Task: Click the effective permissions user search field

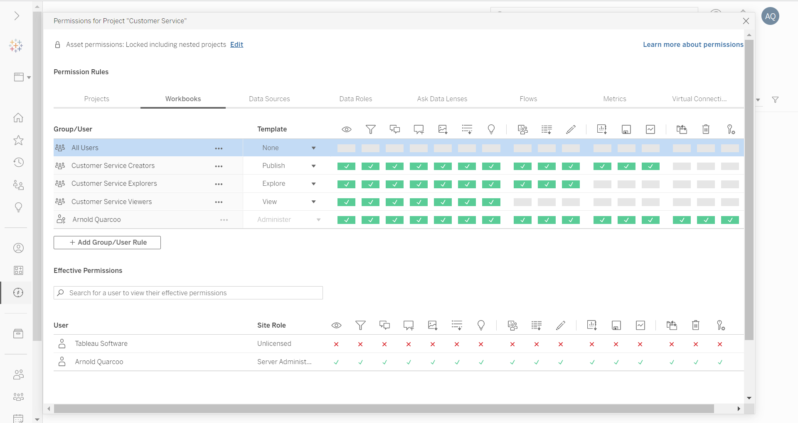Action: (188, 293)
